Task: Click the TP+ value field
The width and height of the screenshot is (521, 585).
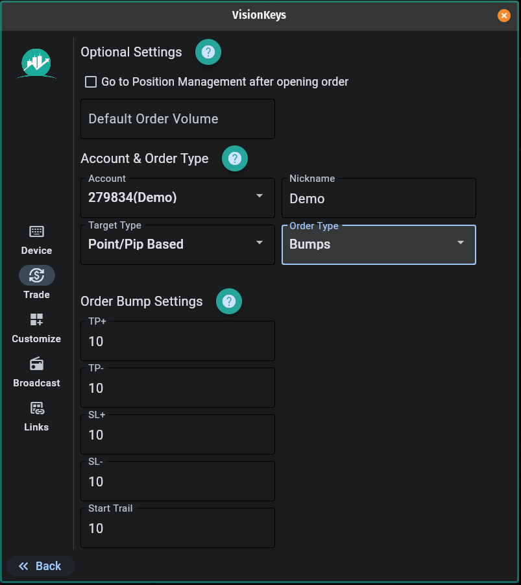Action: coord(178,341)
